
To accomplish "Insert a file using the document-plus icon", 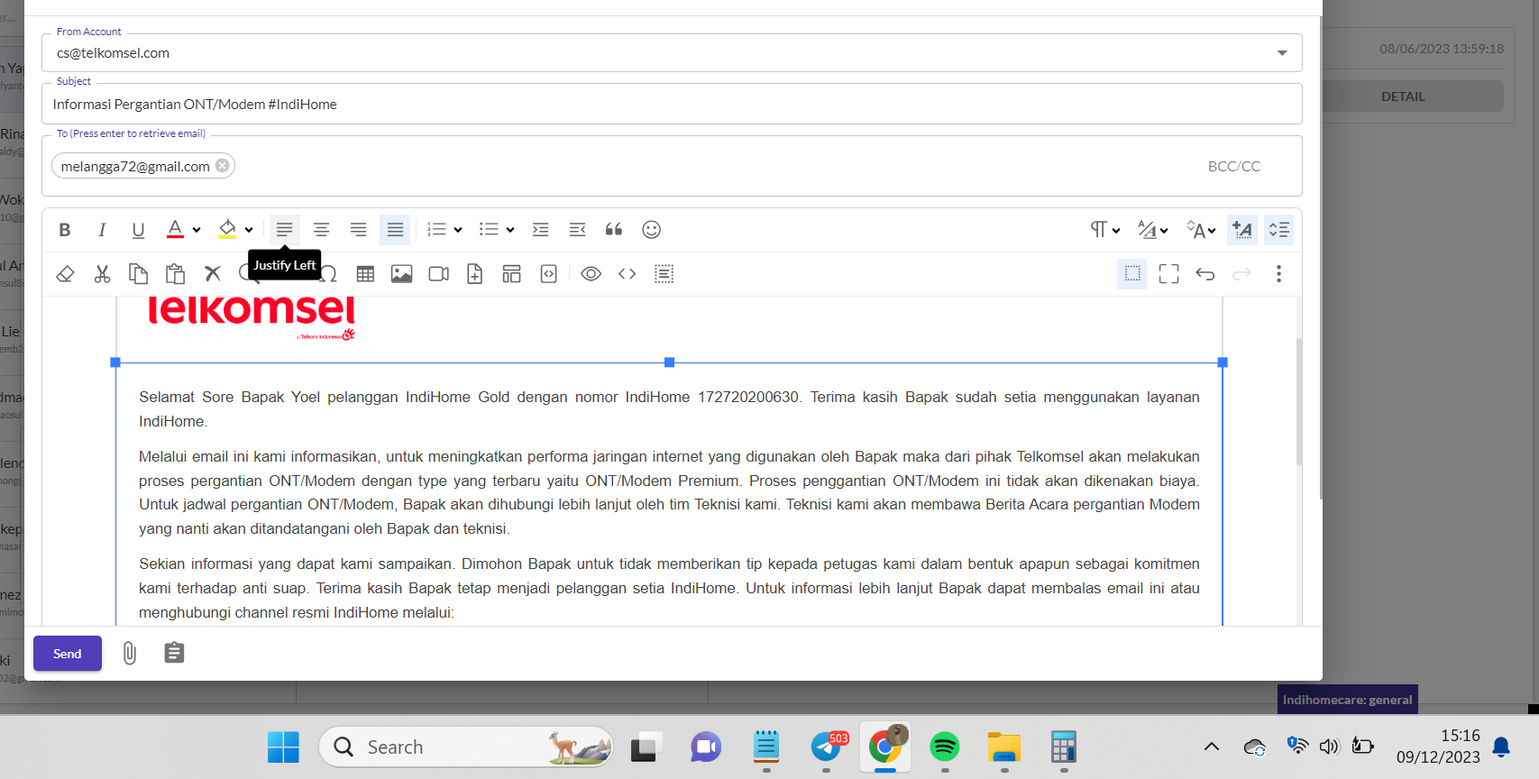I will pyautogui.click(x=475, y=274).
